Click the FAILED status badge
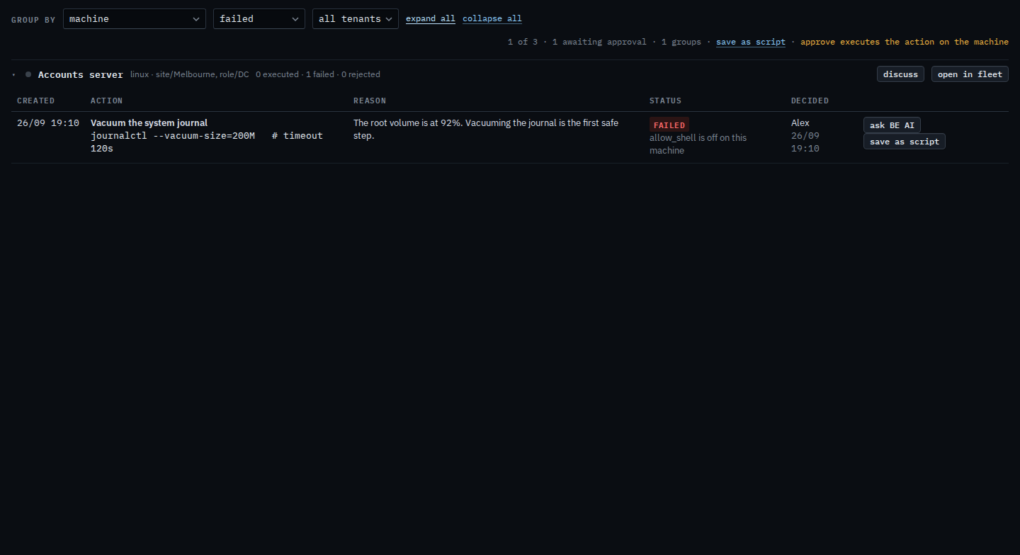 (669, 125)
